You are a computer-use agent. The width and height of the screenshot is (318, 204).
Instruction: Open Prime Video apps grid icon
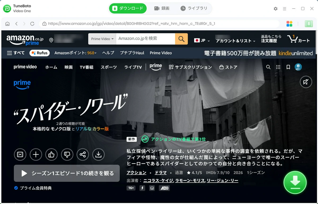point(278,67)
